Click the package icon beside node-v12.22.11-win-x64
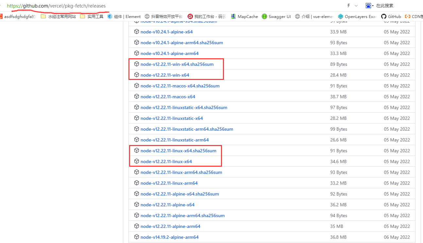The height and width of the screenshot is (243, 423). pos(136,75)
